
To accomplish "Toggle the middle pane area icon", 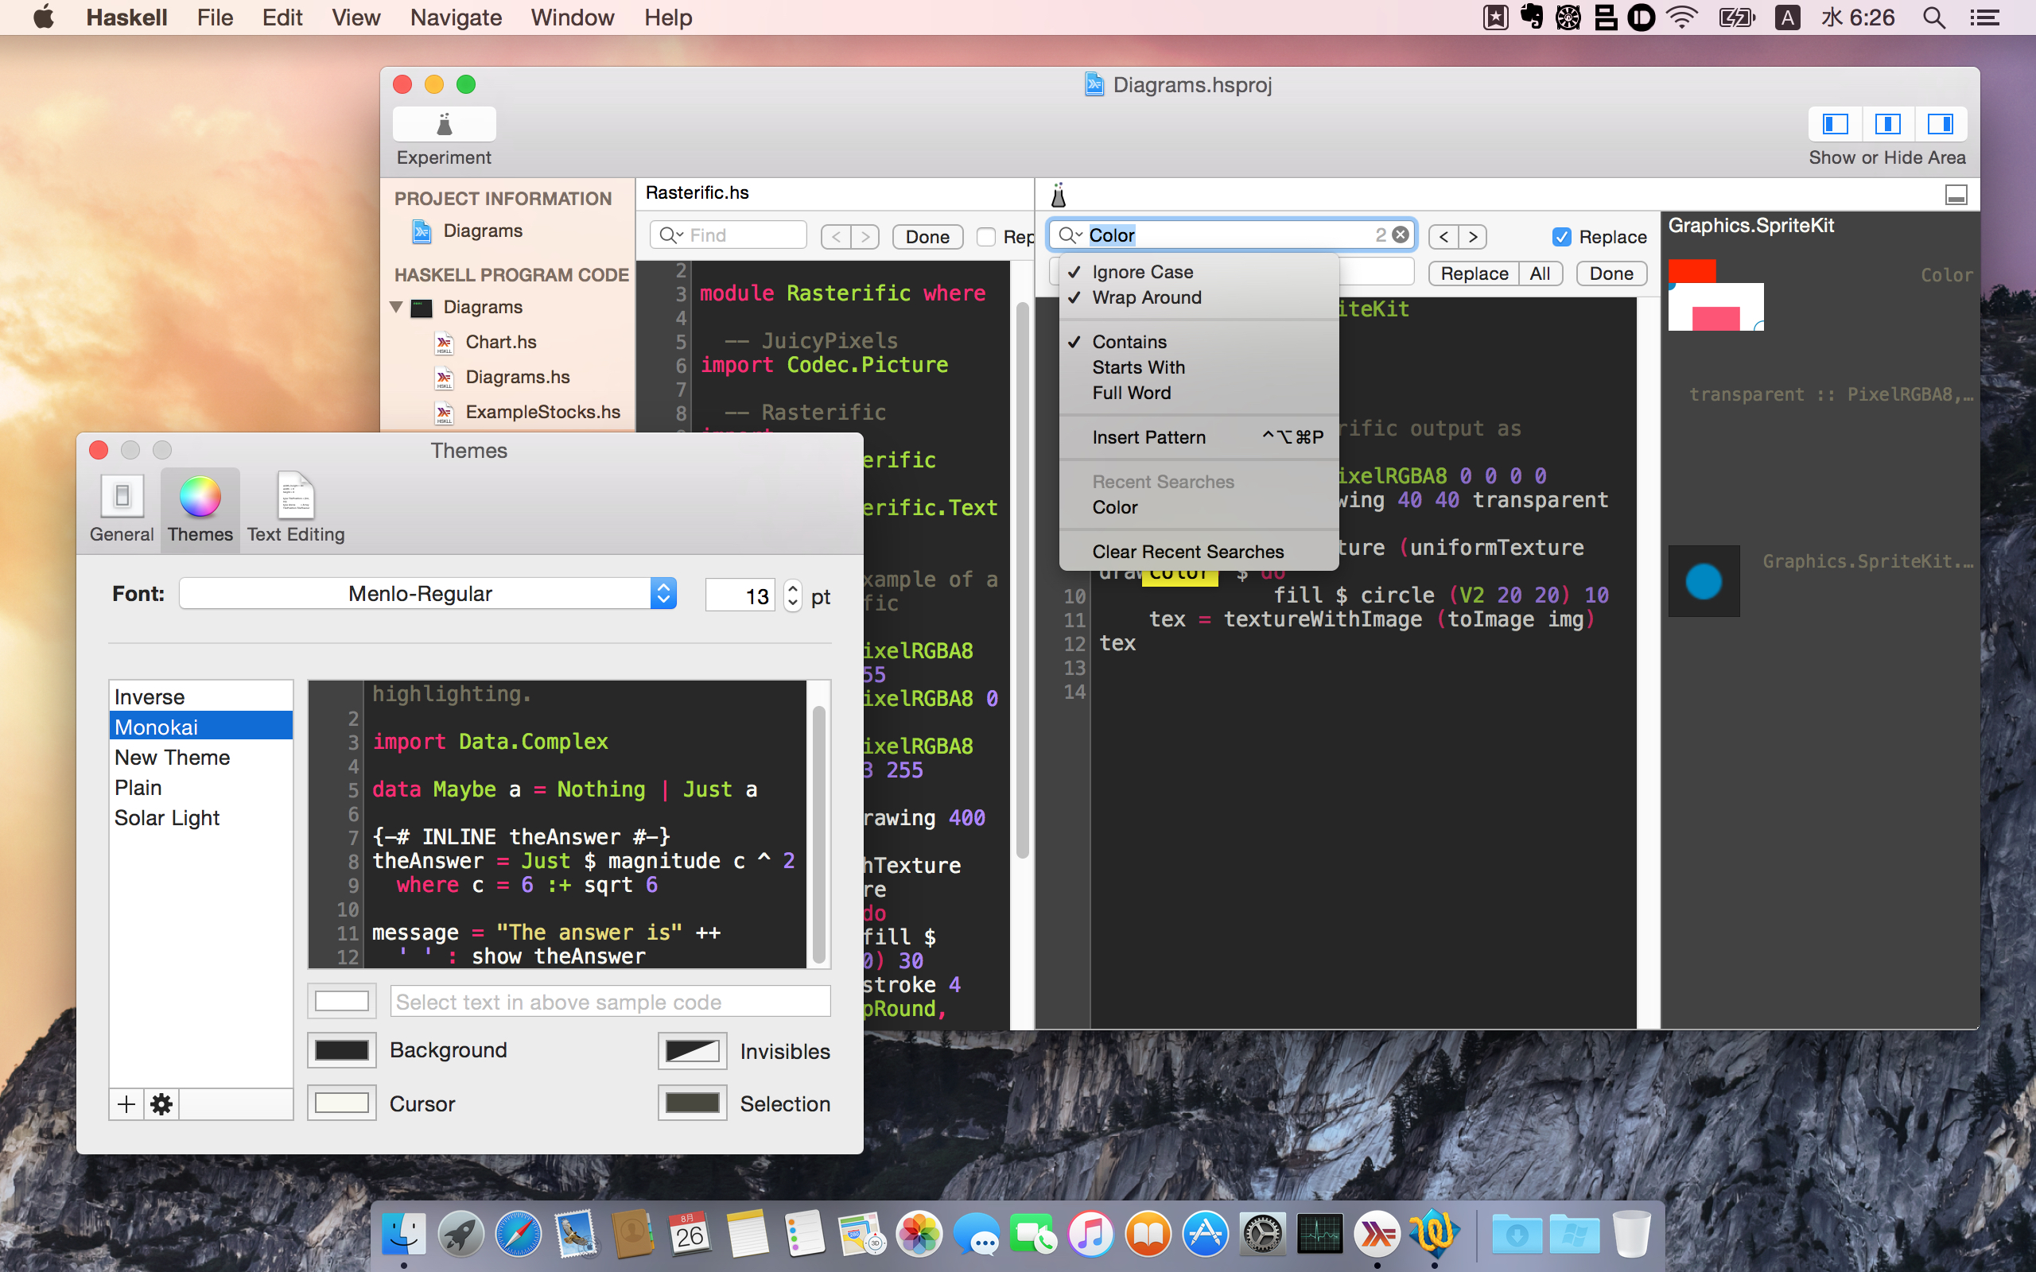I will pos(1887,125).
